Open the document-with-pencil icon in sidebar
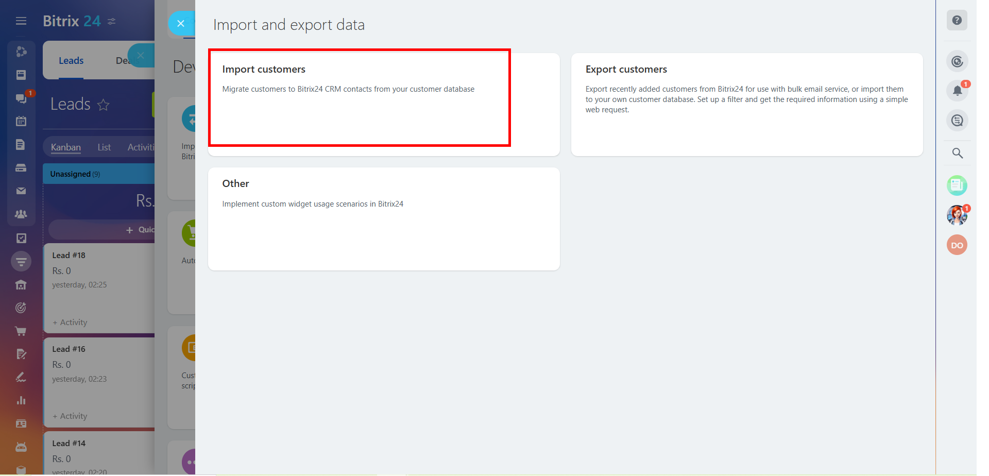Screen dimensions: 989x476 [x=21, y=354]
